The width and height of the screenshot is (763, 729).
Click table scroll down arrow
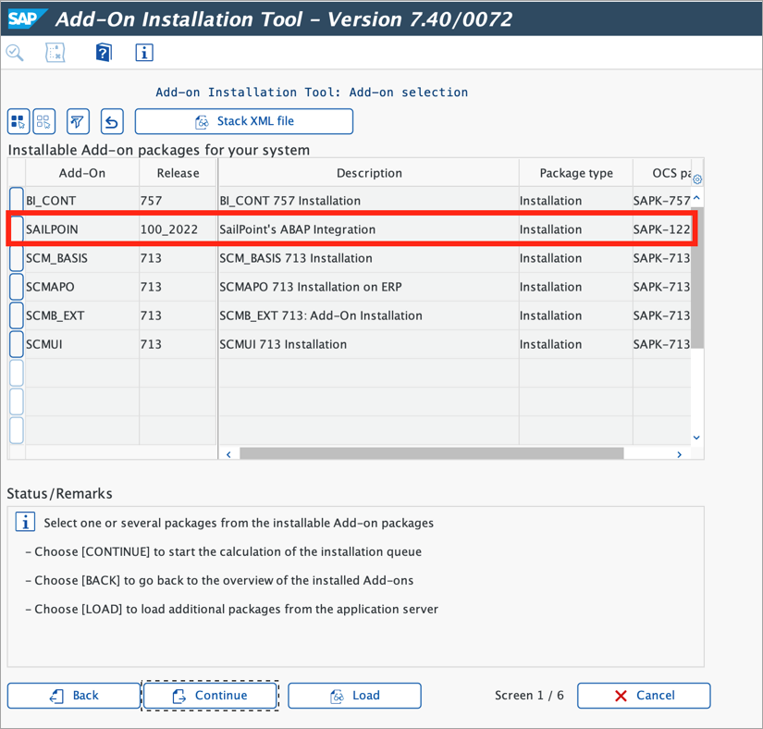coord(696,437)
